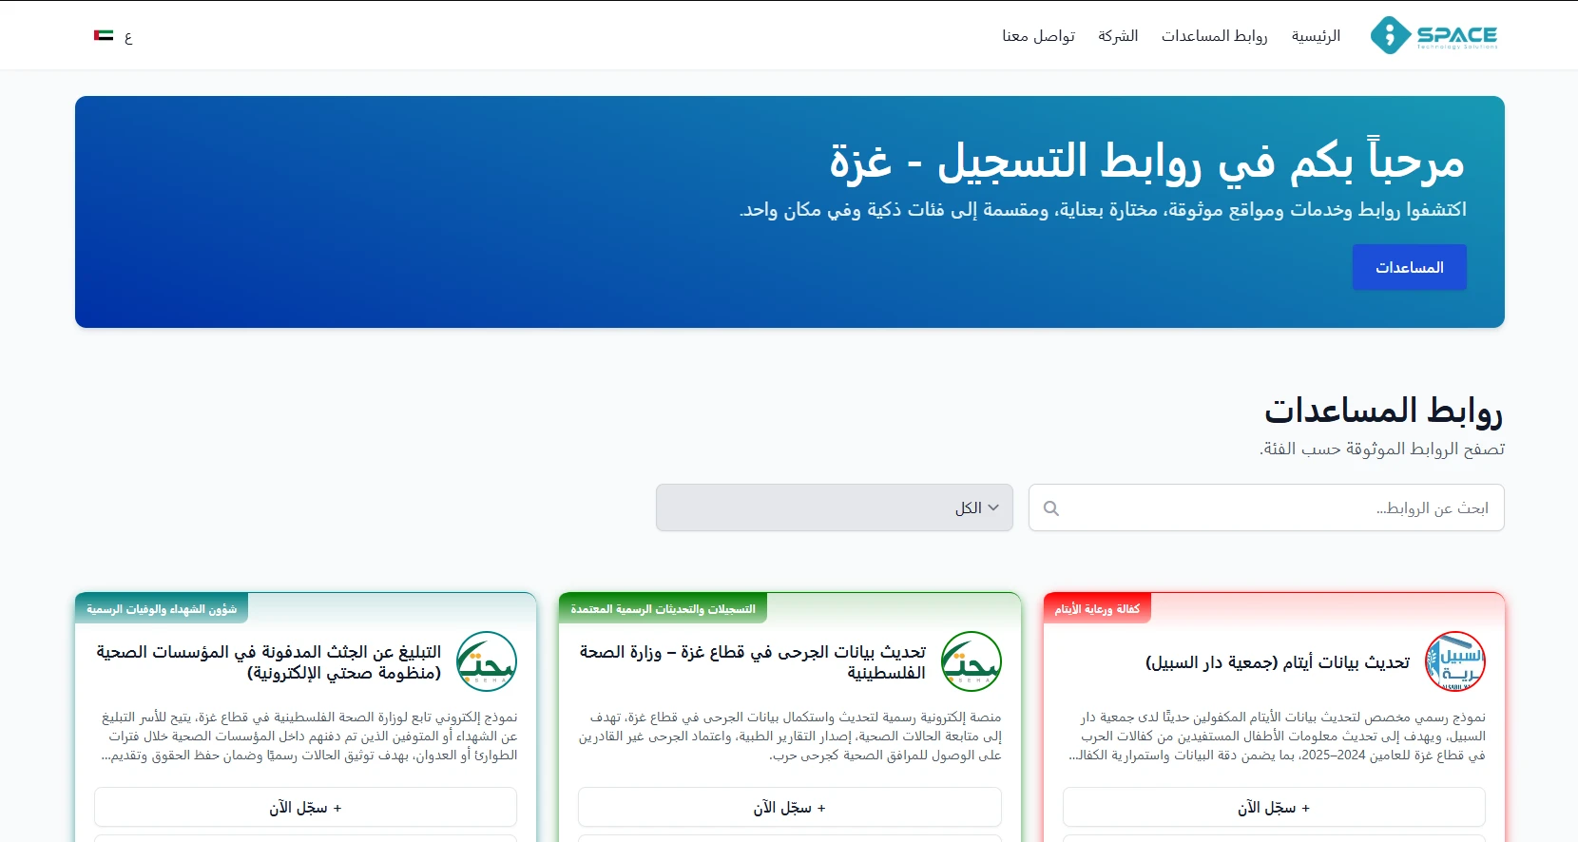The width and height of the screenshot is (1578, 842).
Task: Click the UAE flag language icon
Action: click(x=104, y=36)
